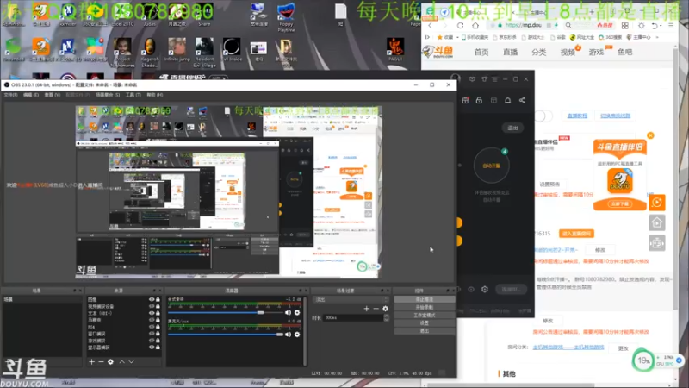Click the bell notification icon in companion app
Image resolution: width=689 pixels, height=388 pixels.
pyautogui.click(x=507, y=100)
